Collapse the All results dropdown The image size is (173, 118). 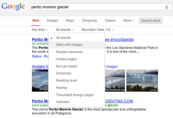click(64, 30)
